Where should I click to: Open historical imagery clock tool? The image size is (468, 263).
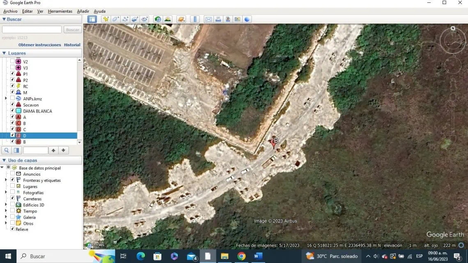click(x=158, y=19)
